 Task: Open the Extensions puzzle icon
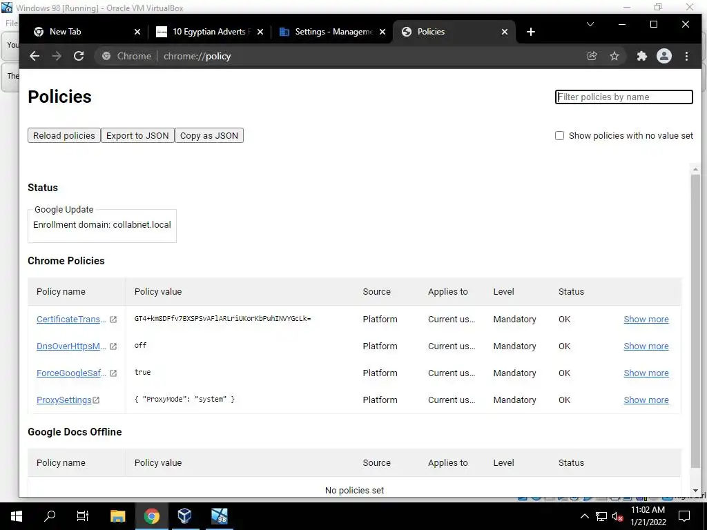[x=641, y=56]
